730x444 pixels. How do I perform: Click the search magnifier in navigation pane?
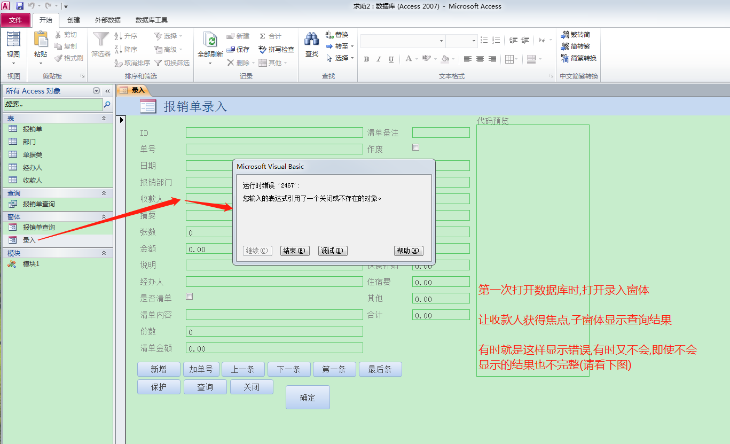click(107, 104)
